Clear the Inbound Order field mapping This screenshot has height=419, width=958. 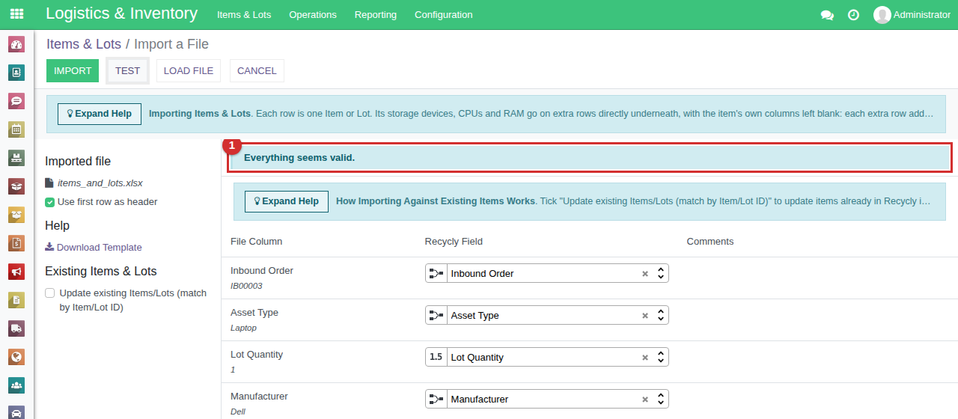(x=645, y=274)
